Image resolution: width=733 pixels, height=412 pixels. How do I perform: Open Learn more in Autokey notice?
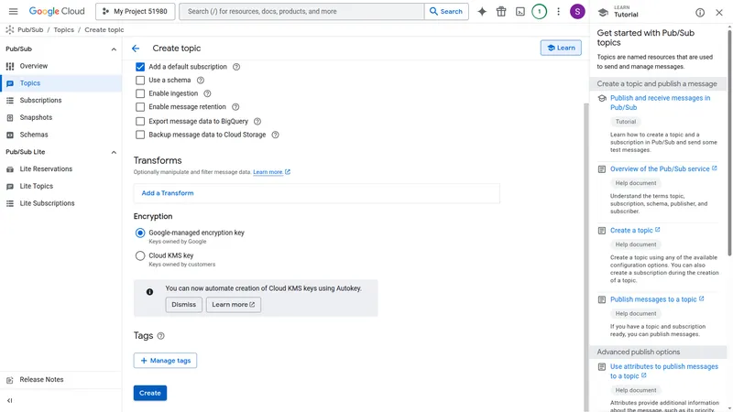(x=234, y=305)
